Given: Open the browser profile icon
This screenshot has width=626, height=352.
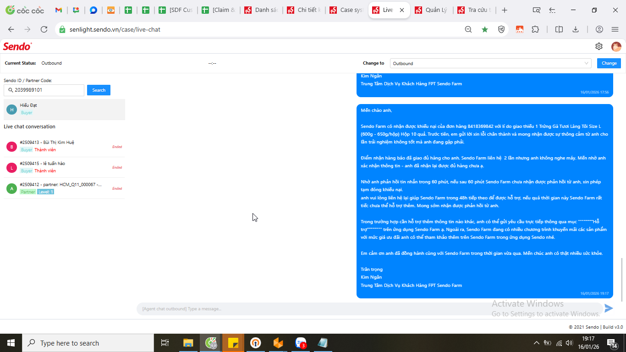Looking at the screenshot, I should coord(599,29).
